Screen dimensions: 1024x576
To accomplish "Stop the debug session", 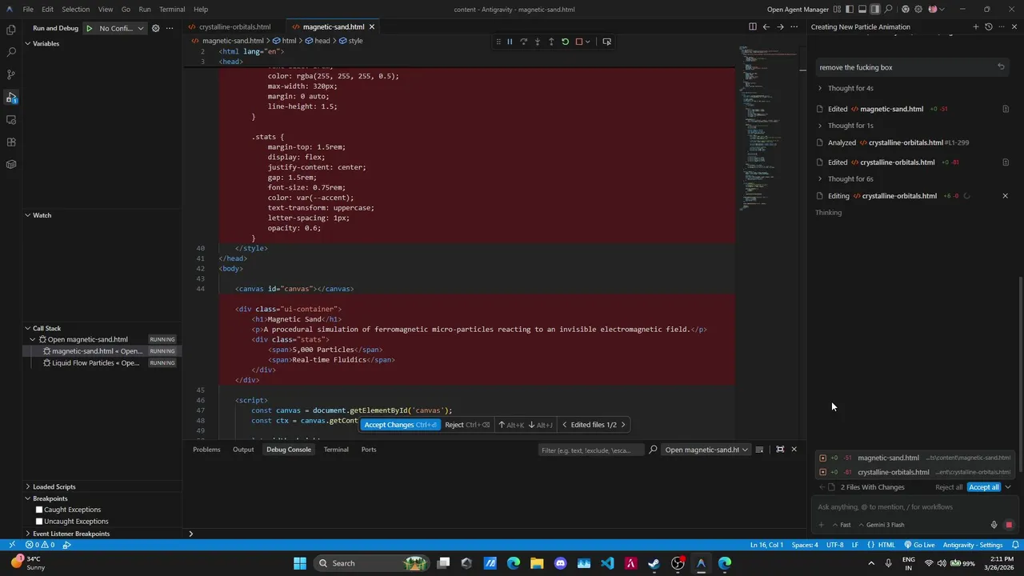I will (x=579, y=42).
